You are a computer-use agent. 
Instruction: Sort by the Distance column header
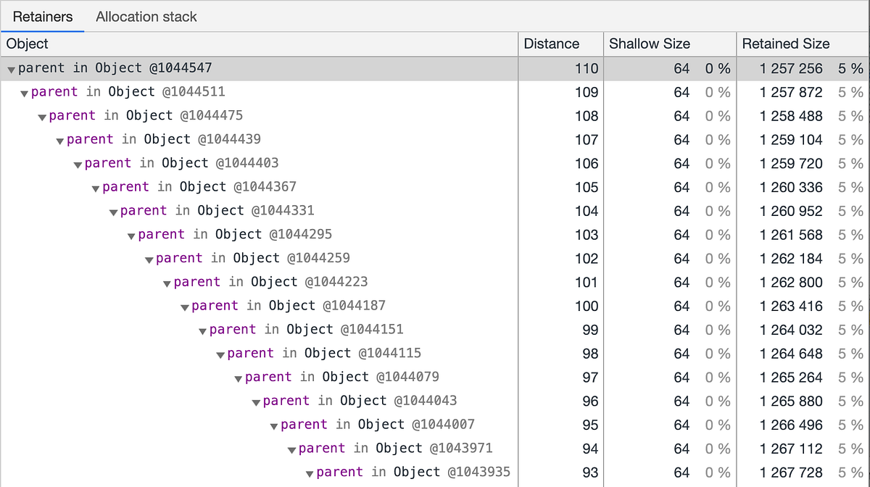[552, 43]
